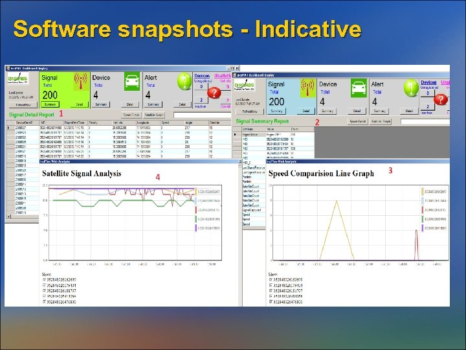Toggle second Show checkbox under Speed Comparision Line Graph
Viewport: 466px width, 350px height.
click(271, 285)
